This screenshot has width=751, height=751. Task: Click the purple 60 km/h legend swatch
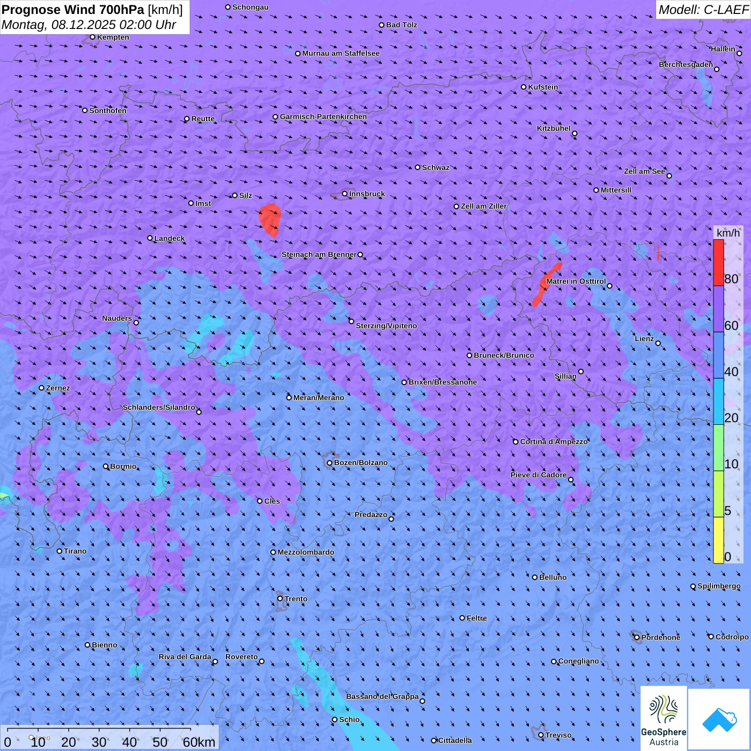[718, 309]
